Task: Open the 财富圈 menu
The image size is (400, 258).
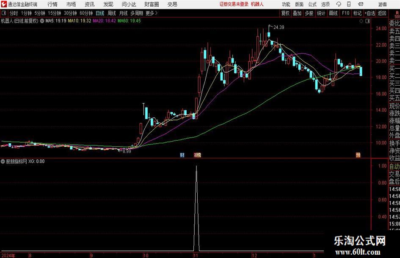Action: click(152, 4)
